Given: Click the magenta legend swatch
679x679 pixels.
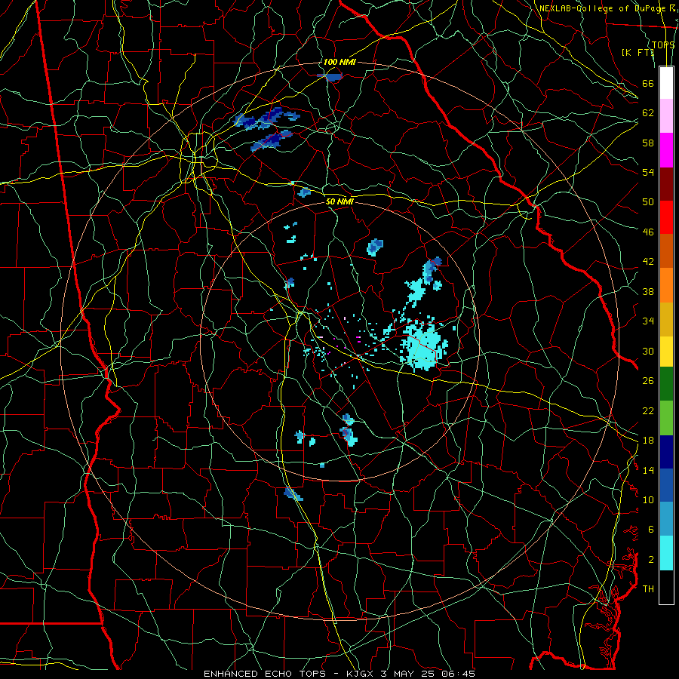Looking at the screenshot, I should (x=666, y=150).
